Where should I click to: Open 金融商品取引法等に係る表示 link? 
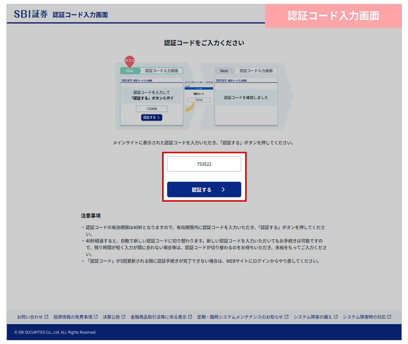coord(158,317)
